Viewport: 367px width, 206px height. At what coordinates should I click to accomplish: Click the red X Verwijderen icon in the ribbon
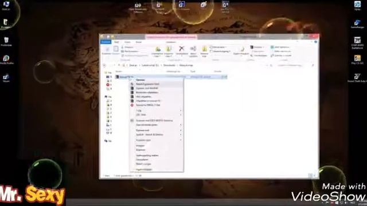tap(181, 49)
